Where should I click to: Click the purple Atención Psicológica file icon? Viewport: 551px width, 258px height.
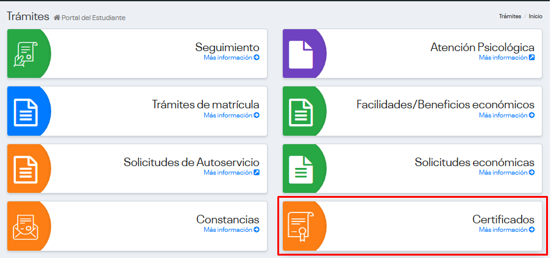tap(301, 54)
